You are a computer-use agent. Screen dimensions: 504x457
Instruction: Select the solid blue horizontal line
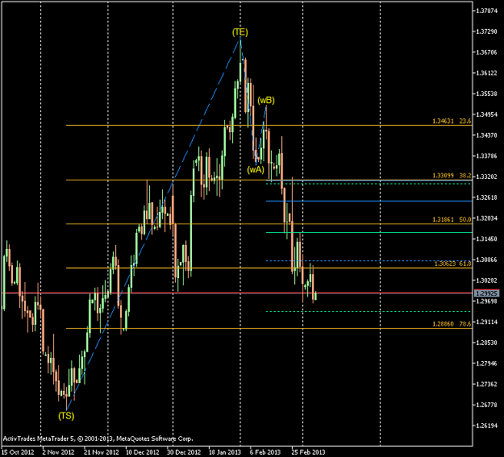click(x=369, y=201)
